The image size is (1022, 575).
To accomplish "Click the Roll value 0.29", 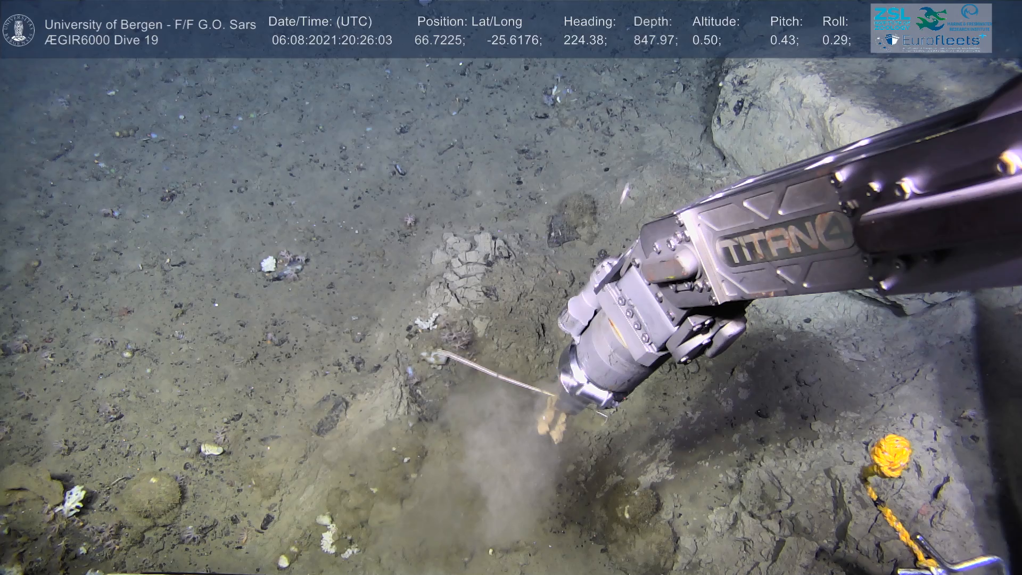I will tap(835, 40).
